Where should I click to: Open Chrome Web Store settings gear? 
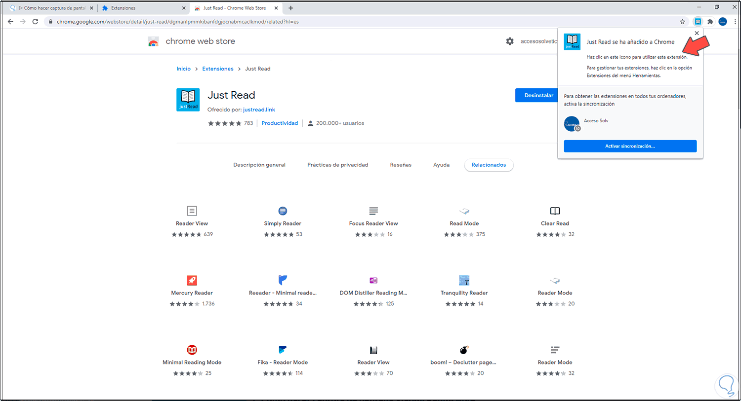coord(510,41)
